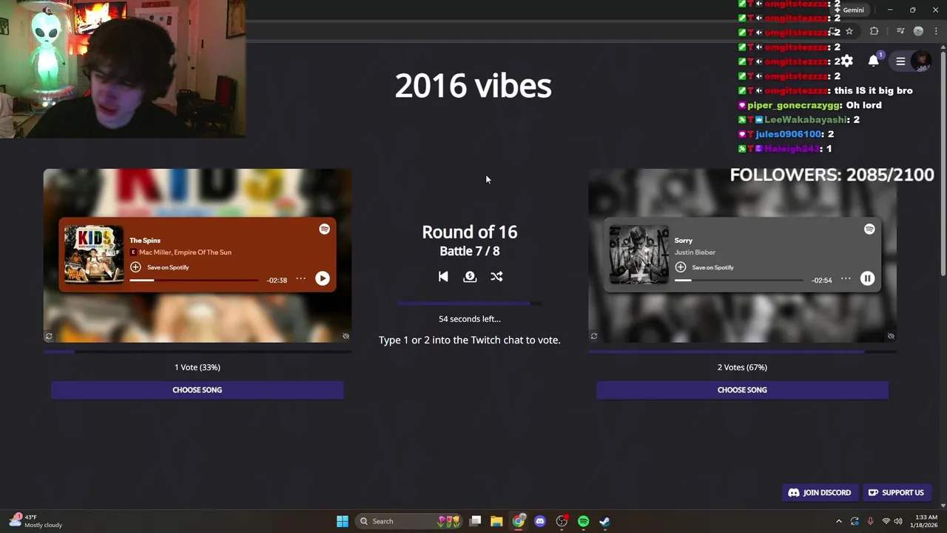
Task: Switch to Chrome in the taskbar
Action: click(x=519, y=521)
